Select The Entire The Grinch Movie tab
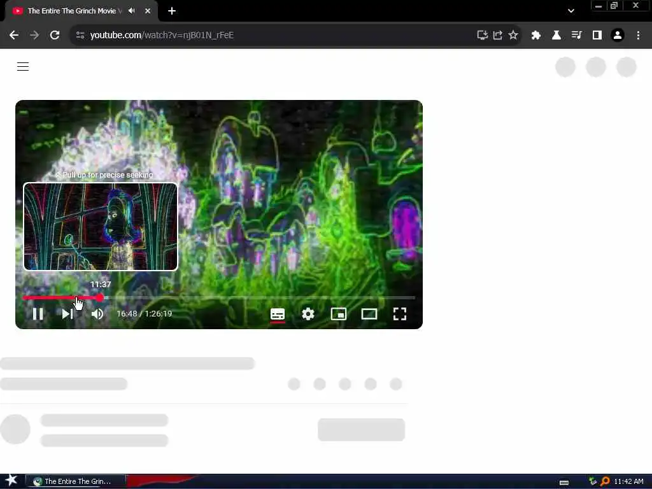Image resolution: width=652 pixels, height=489 pixels. point(81,11)
